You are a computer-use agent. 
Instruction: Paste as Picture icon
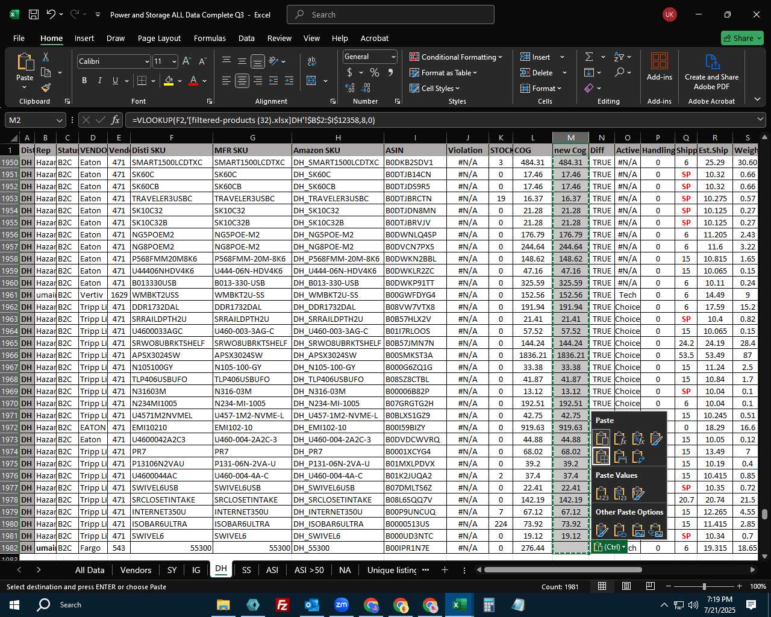click(638, 530)
